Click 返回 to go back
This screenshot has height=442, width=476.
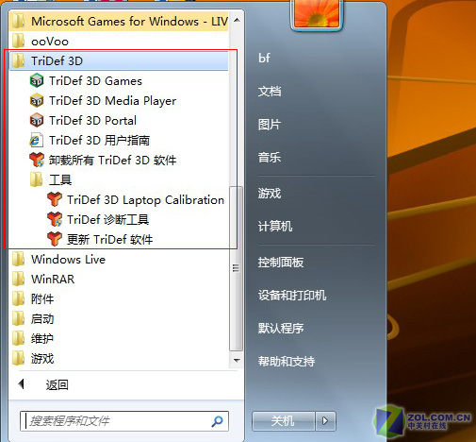(x=57, y=384)
